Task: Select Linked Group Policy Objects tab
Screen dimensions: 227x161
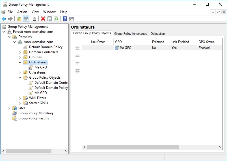Action: pos(92,33)
